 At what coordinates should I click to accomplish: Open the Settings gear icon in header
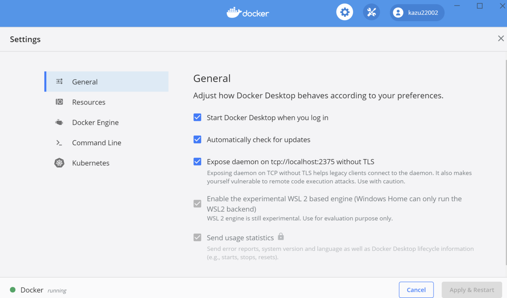[x=345, y=12]
